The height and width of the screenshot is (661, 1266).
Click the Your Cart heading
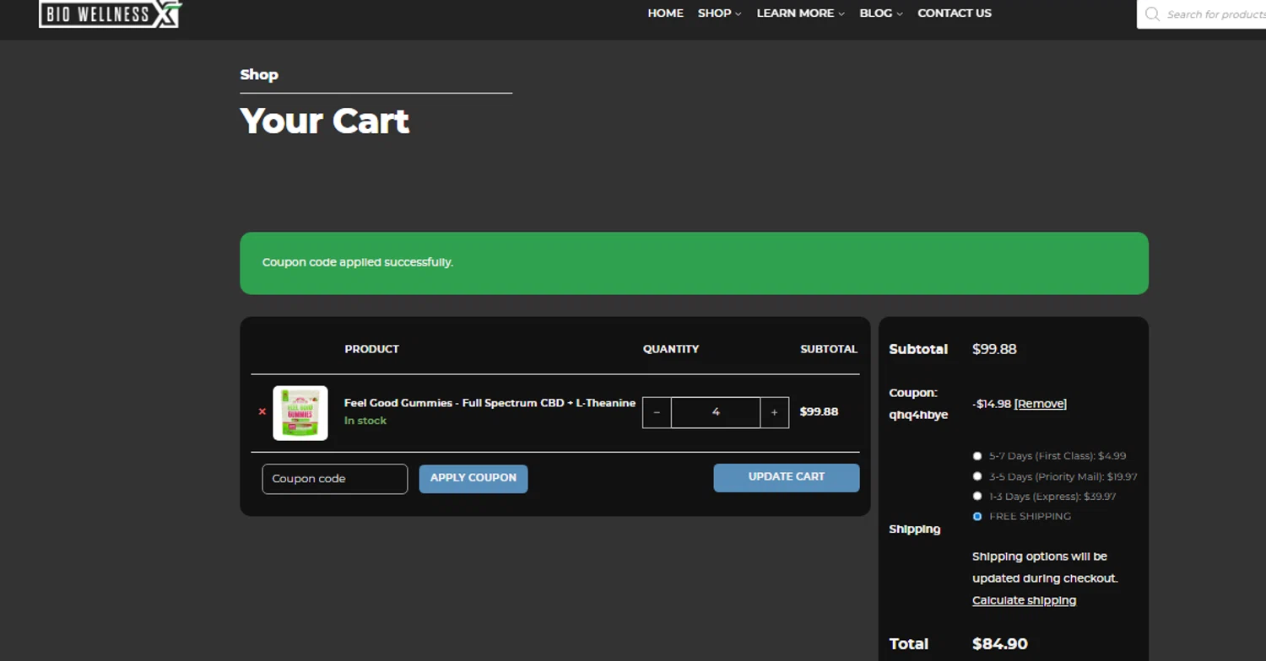coord(325,121)
